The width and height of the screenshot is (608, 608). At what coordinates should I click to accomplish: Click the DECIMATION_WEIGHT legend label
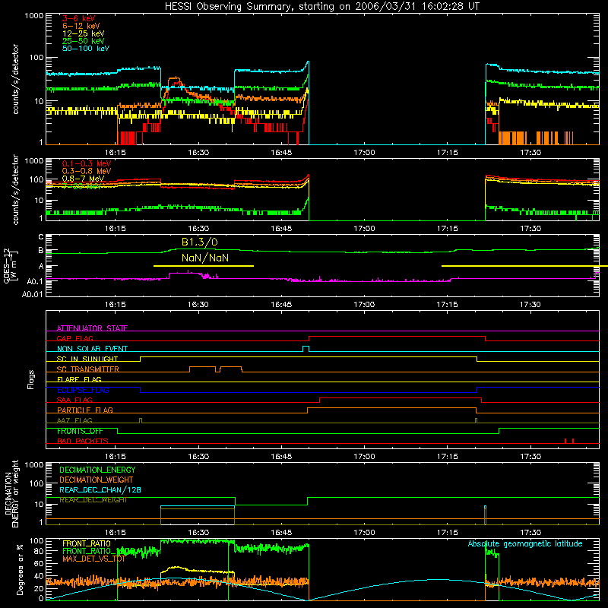click(97, 480)
